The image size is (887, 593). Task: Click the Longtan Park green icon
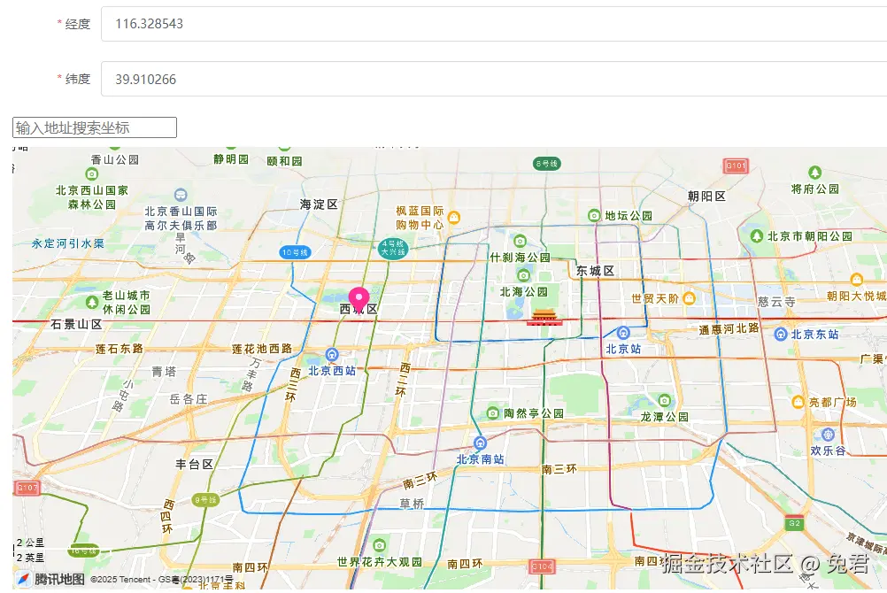pyautogui.click(x=665, y=401)
